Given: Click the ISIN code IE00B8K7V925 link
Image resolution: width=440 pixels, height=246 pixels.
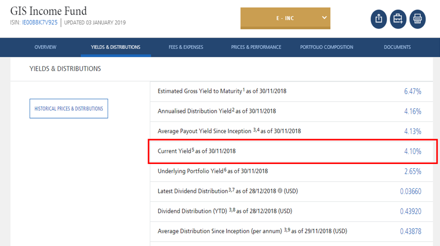Looking at the screenshot, I should click(x=40, y=22).
